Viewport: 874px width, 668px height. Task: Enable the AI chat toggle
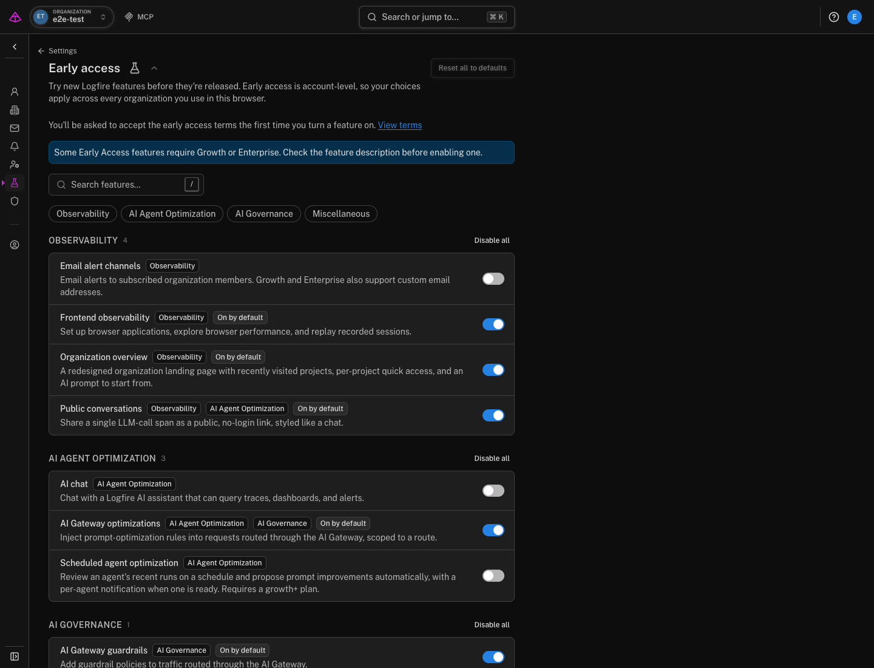click(493, 491)
